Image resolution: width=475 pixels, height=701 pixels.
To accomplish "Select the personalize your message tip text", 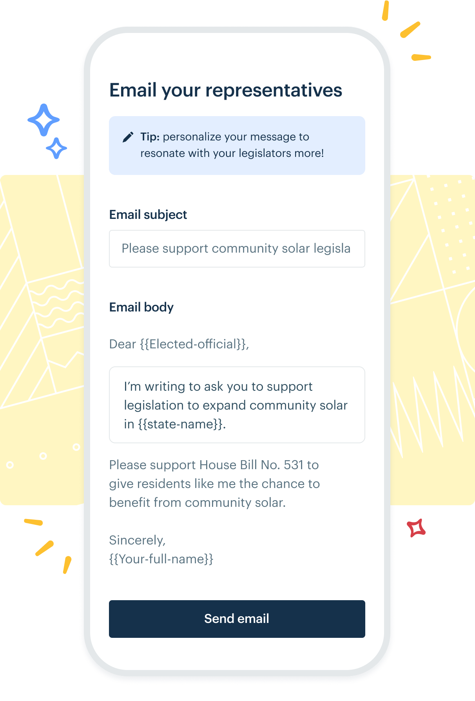I will coord(232,145).
